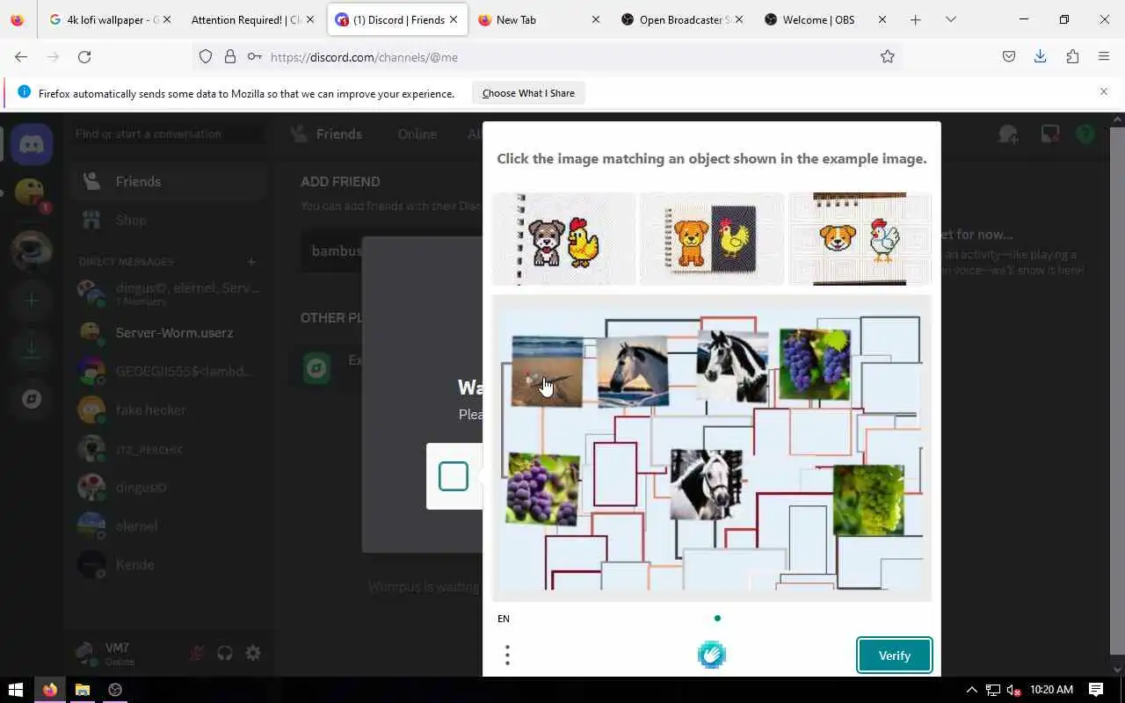
Task: Click the Download Apps sidebar icon
Action: click(32, 350)
